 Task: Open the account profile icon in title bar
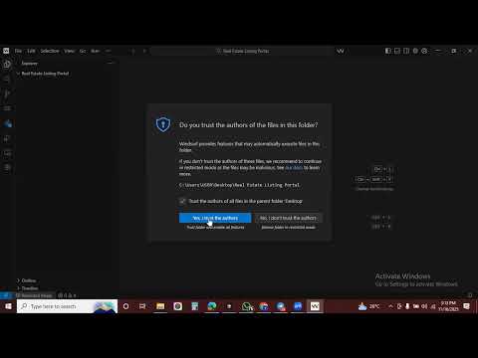[424, 51]
